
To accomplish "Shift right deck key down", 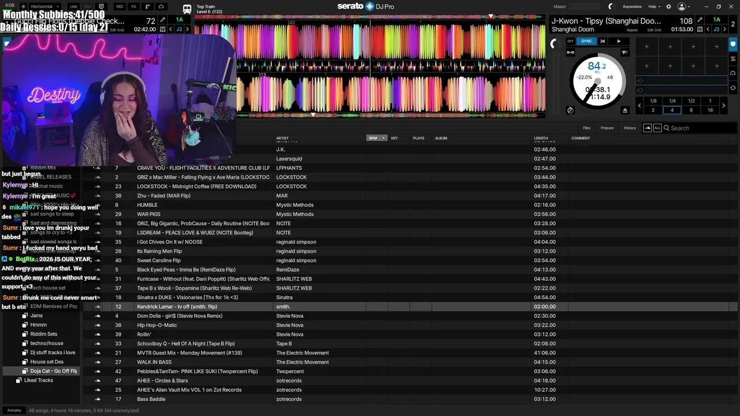I will [708, 29].
